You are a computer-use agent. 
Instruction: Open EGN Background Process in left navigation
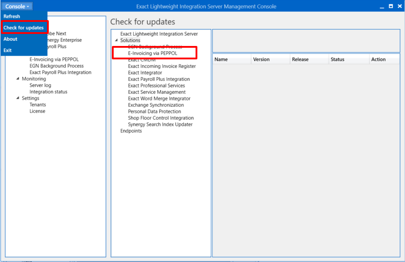coord(56,66)
